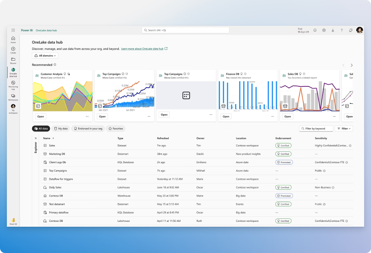Click sensitivity info icon in Daily Sales row
The image size is (371, 253).
tap(333, 188)
